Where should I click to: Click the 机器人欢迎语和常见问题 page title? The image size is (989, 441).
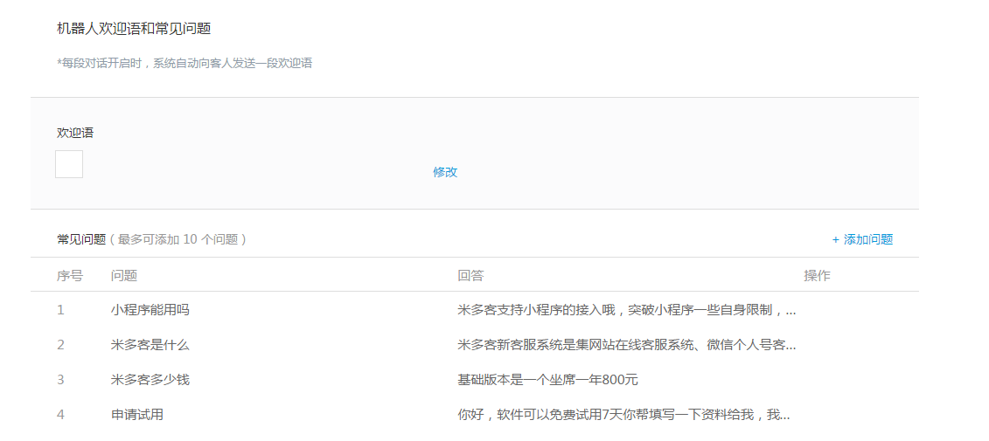(134, 28)
